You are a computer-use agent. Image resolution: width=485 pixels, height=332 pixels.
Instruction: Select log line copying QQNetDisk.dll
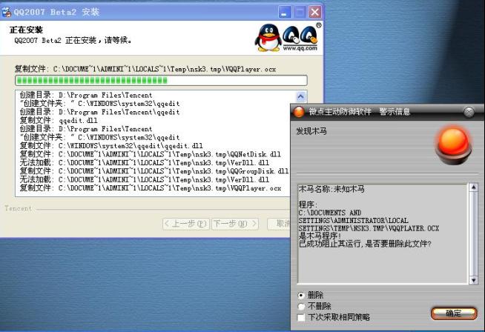151,154
